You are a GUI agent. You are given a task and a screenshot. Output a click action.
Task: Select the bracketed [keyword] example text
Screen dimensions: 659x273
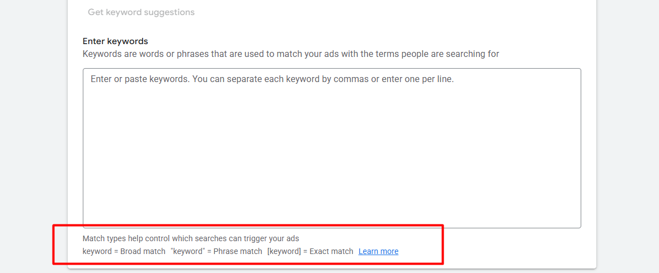[x=284, y=251]
